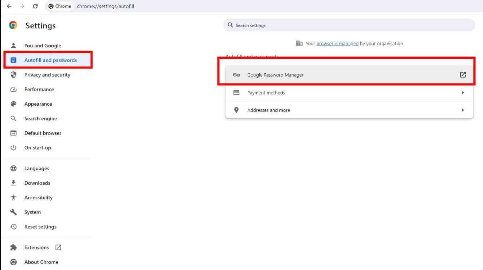This screenshot has width=483, height=270.
Task: Reload the page with the refresh icon
Action: pyautogui.click(x=35, y=6)
